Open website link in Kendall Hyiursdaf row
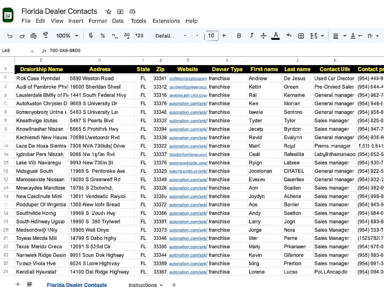384x287 pixels. 188,272
